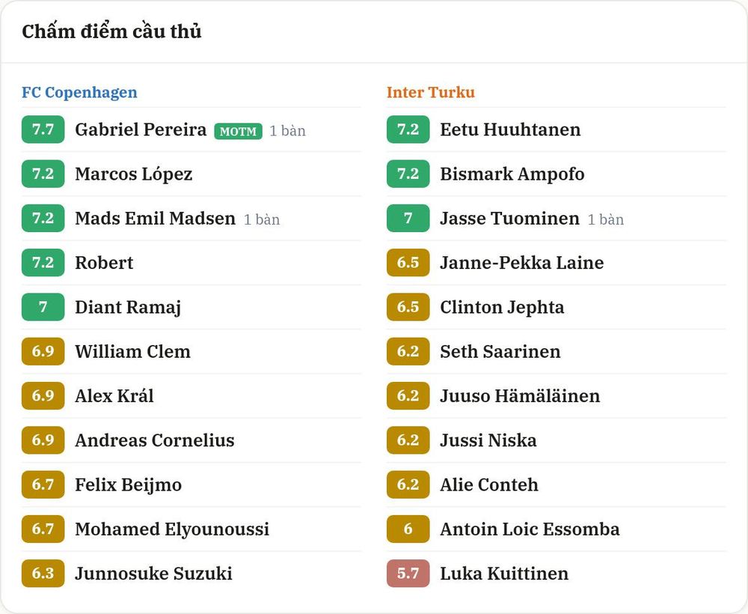Click the 'Chấm điểm cầu thủ' heading

pos(111,31)
